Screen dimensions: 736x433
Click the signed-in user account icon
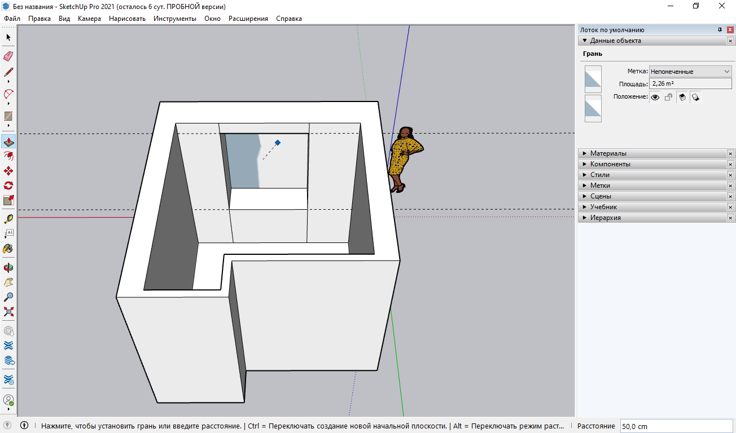(8, 400)
